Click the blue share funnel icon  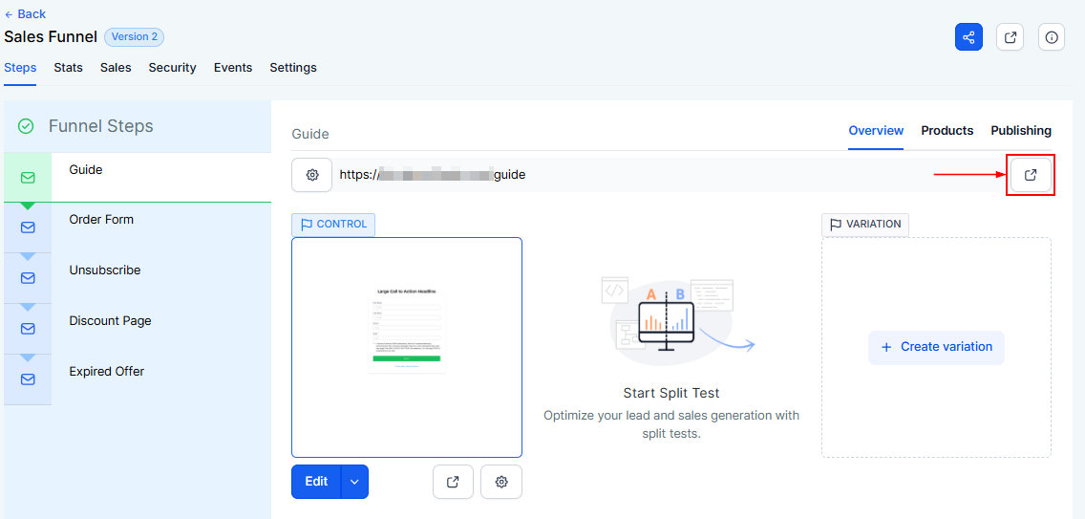[x=968, y=36]
